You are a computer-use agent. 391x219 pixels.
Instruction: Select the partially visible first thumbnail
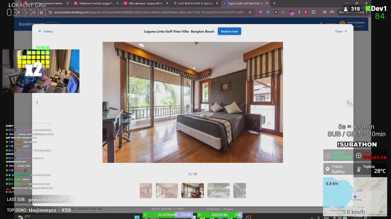146,190
